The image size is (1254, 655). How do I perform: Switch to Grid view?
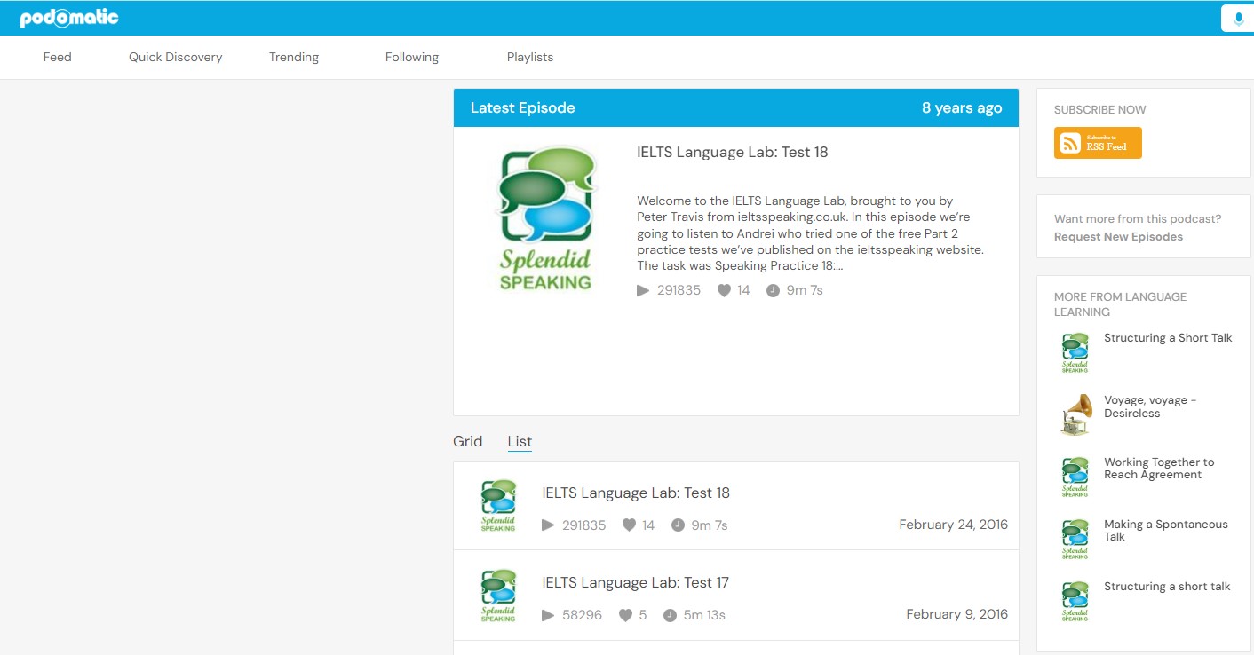pos(468,441)
